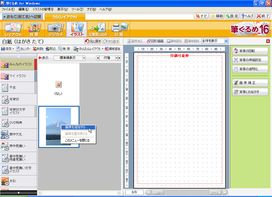Switch to the おもて(宛て名)へ切替 tab
The image size is (272, 197).
[22, 17]
